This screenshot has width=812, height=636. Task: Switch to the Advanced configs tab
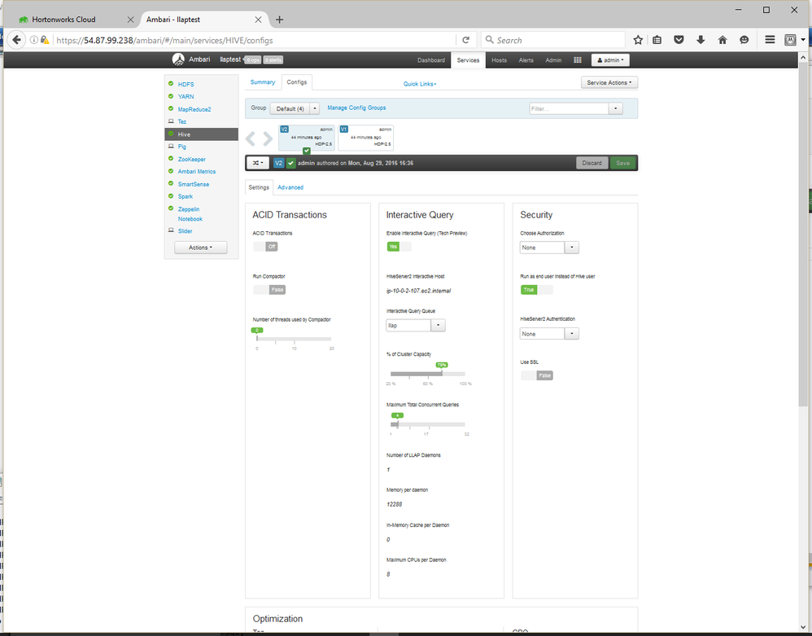290,186
